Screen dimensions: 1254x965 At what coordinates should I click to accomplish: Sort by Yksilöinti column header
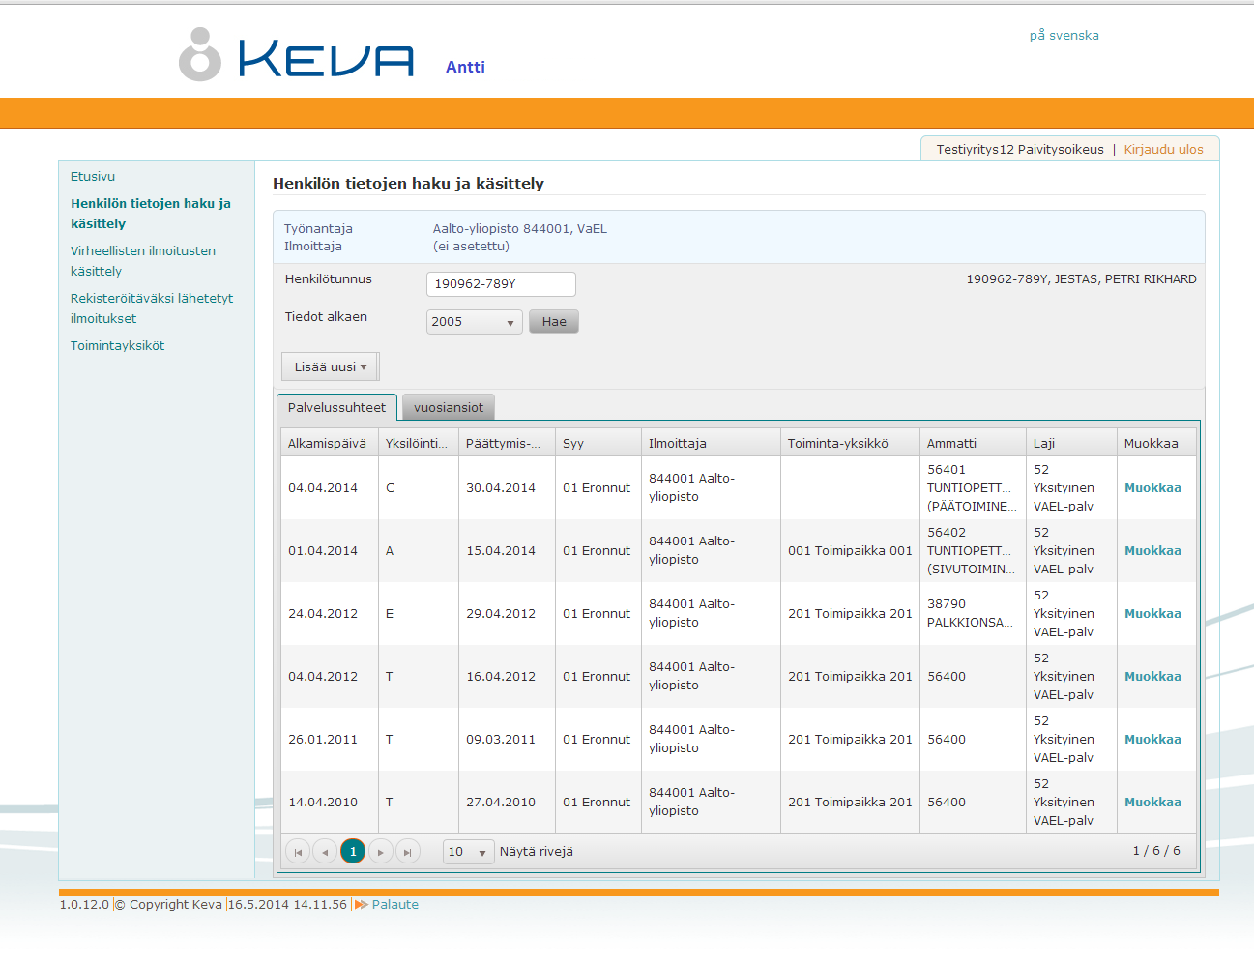coord(418,444)
